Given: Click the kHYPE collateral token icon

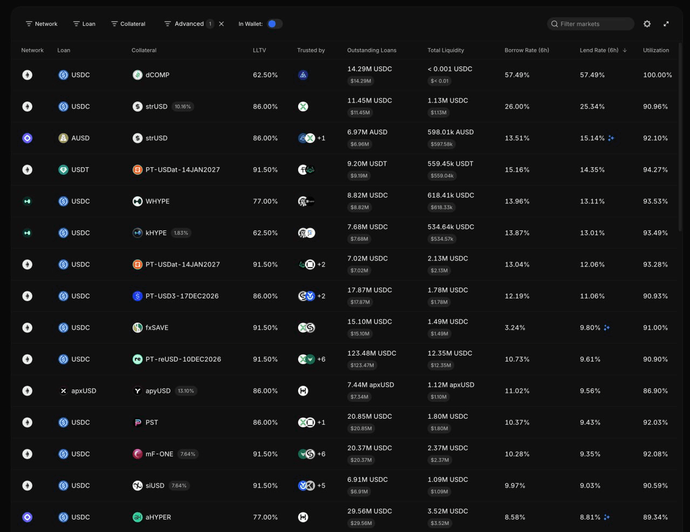Looking at the screenshot, I should 137,233.
